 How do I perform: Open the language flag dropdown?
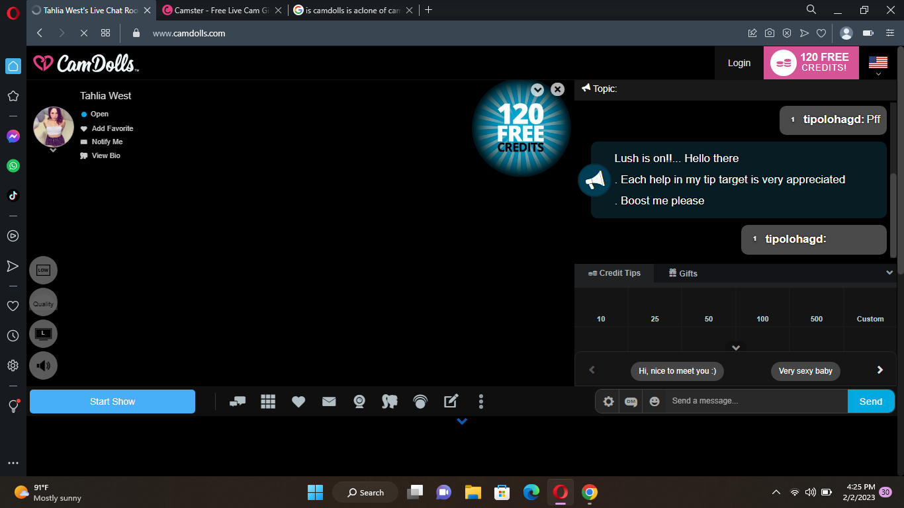tap(878, 65)
